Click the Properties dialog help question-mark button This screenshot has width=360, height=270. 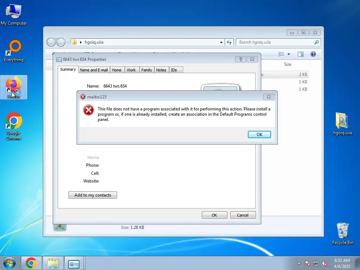click(240, 59)
